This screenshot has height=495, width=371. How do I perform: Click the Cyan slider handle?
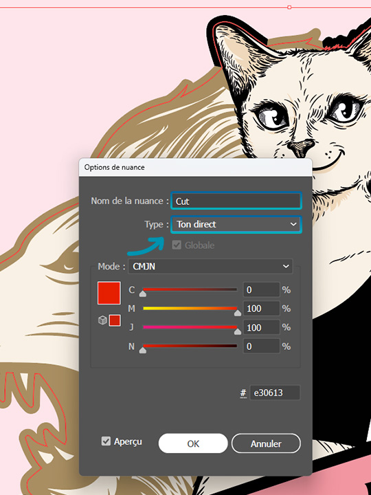pyautogui.click(x=143, y=294)
